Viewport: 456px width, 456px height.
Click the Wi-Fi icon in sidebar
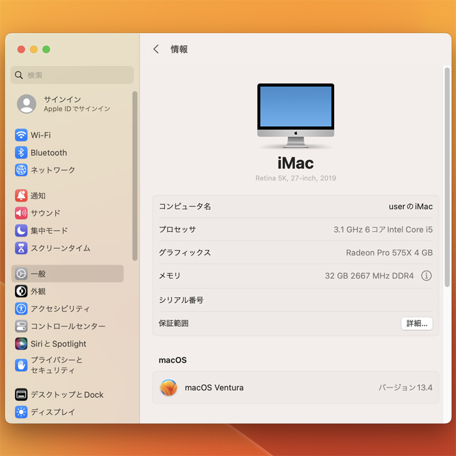pos(21,135)
